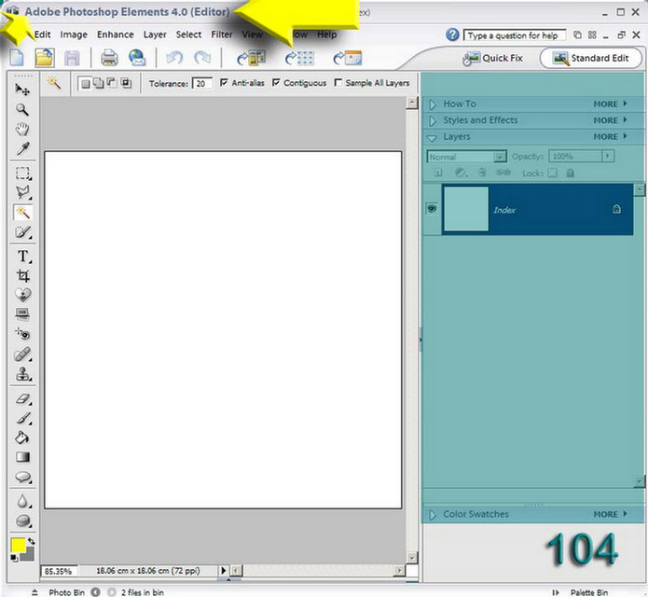
Task: Click the Open folder icon
Action: point(45,58)
